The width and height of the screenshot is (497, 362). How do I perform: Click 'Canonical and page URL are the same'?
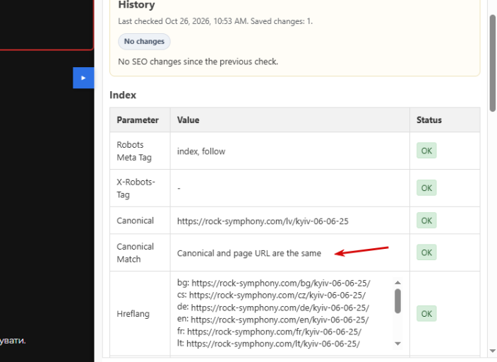(249, 253)
